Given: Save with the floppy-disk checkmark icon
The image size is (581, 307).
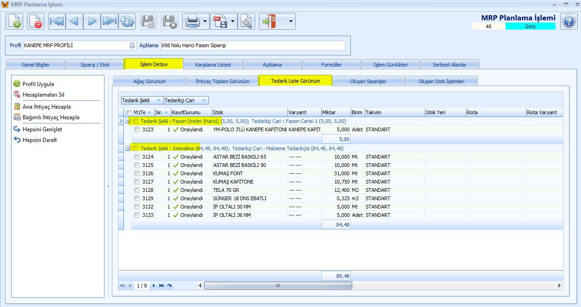Looking at the screenshot, I should [x=148, y=21].
